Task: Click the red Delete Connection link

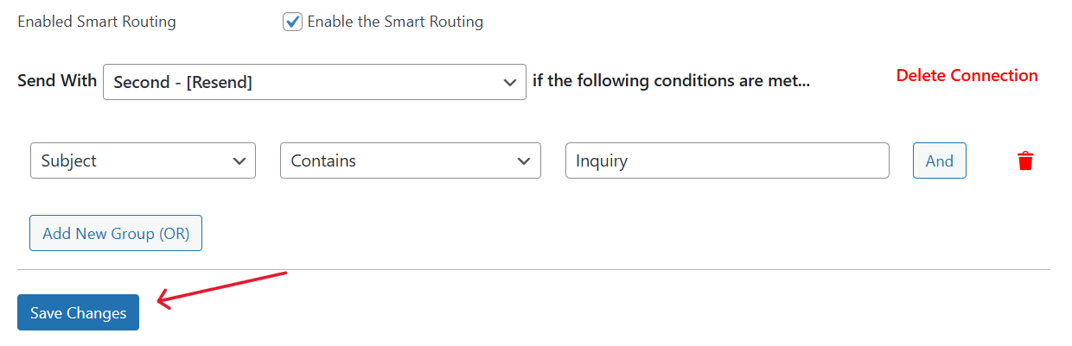Action: click(967, 76)
